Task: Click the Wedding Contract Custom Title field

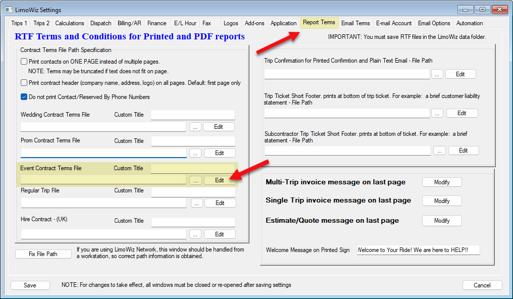Action: pyautogui.click(x=193, y=115)
